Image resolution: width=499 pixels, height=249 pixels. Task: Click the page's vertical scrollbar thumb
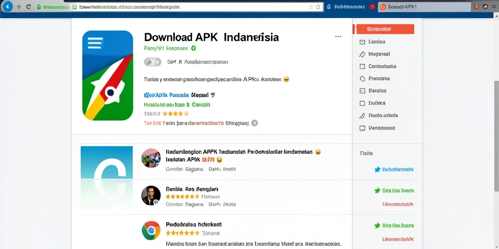coord(497,136)
